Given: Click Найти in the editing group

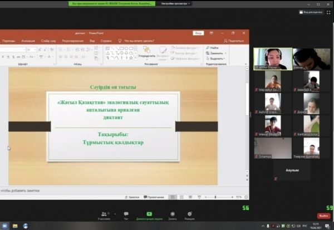Looking at the screenshot, I should pyautogui.click(x=214, y=48).
